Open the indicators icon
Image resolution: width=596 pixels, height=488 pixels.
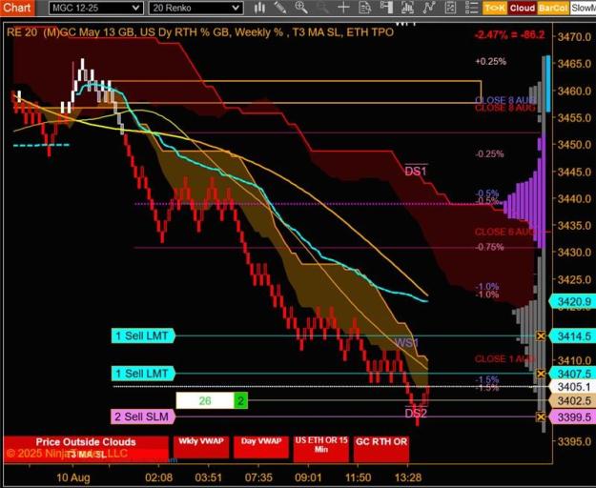coord(407,8)
